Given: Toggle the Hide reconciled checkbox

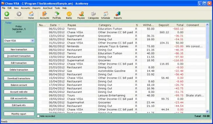Looking at the screenshot, I should coord(38,116).
